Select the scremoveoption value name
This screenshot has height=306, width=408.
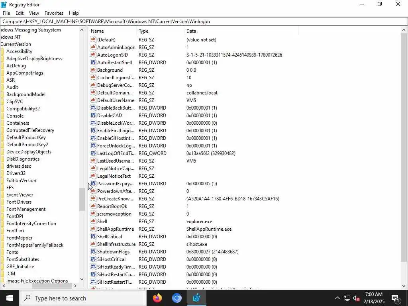pos(114,214)
